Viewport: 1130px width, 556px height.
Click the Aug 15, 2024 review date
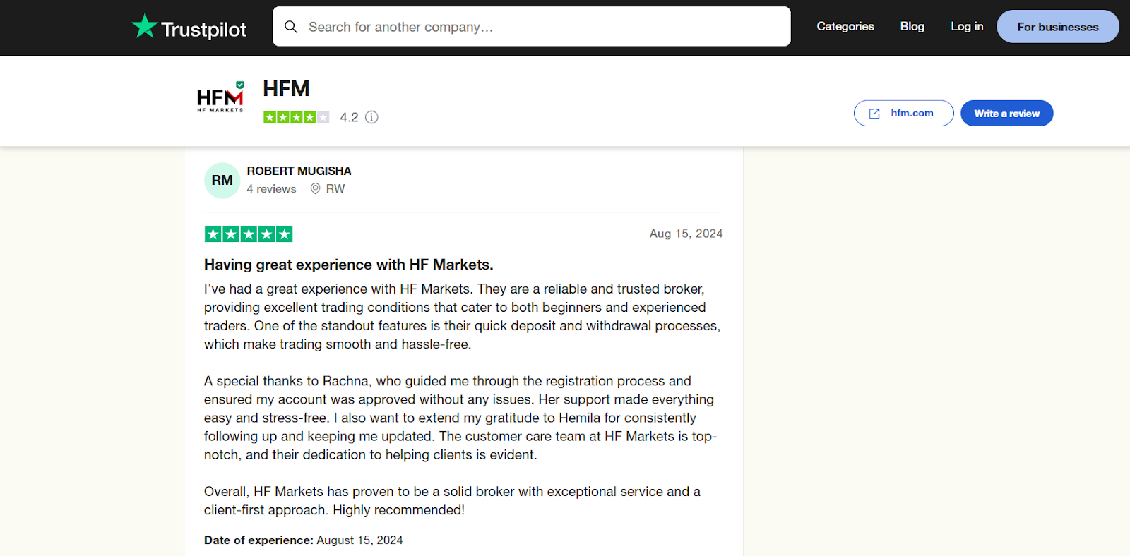(x=686, y=234)
